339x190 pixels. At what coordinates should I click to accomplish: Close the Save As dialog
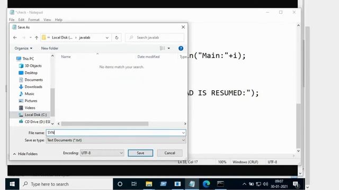pyautogui.click(x=183, y=27)
